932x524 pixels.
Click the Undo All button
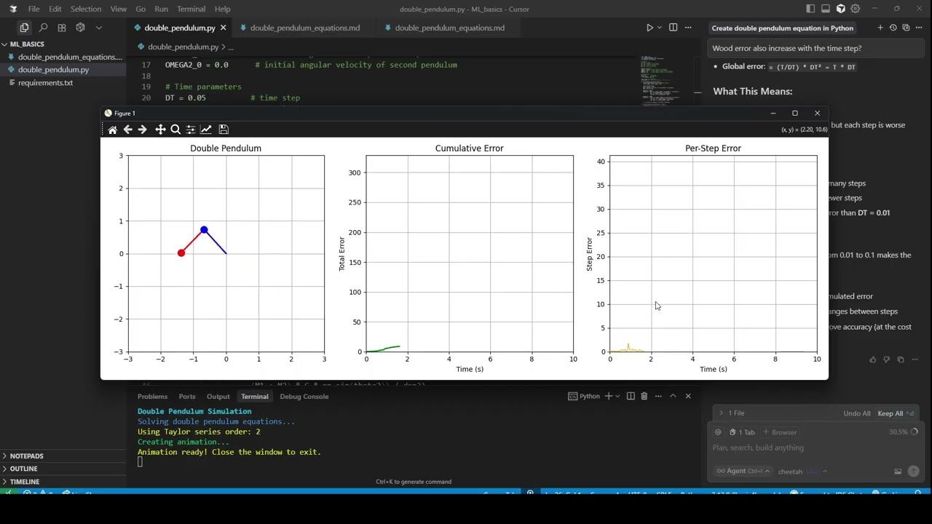(856, 413)
